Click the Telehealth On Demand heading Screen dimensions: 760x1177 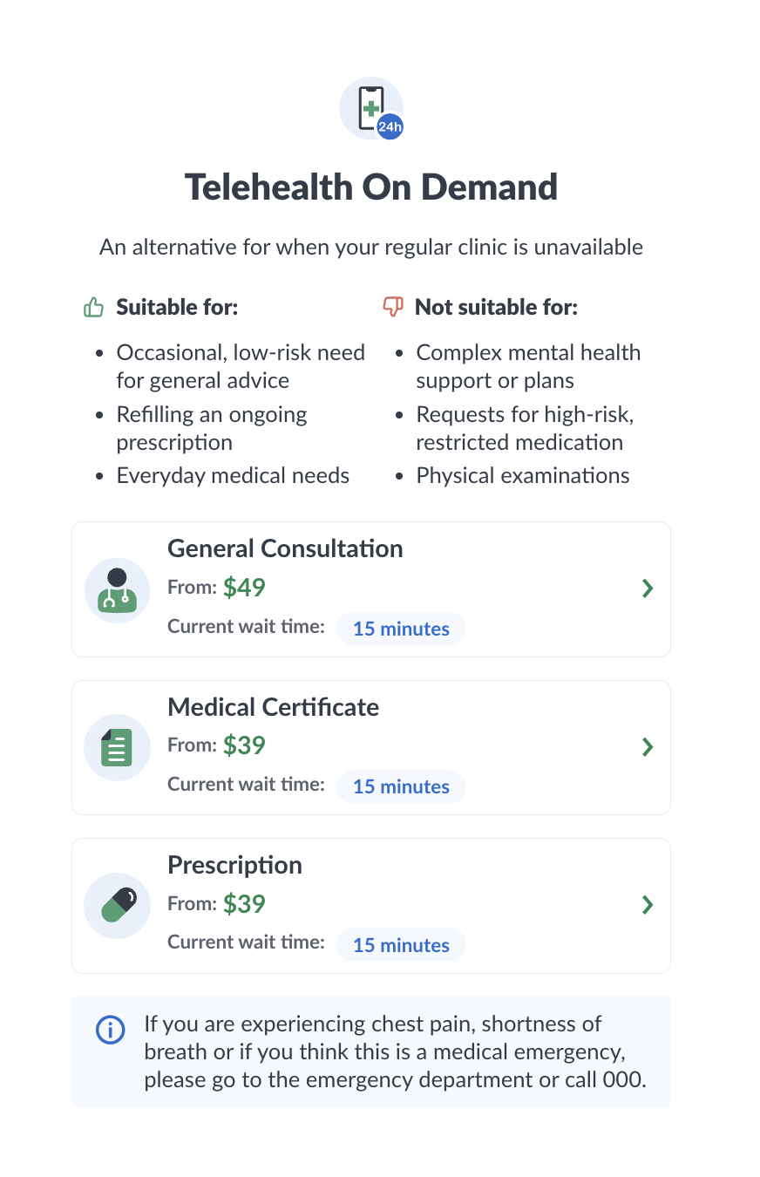click(371, 187)
